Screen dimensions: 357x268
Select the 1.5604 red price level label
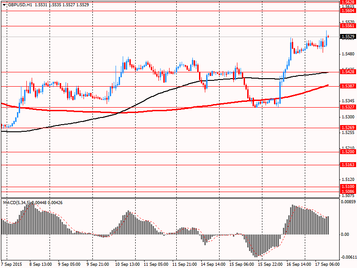[x=348, y=11]
